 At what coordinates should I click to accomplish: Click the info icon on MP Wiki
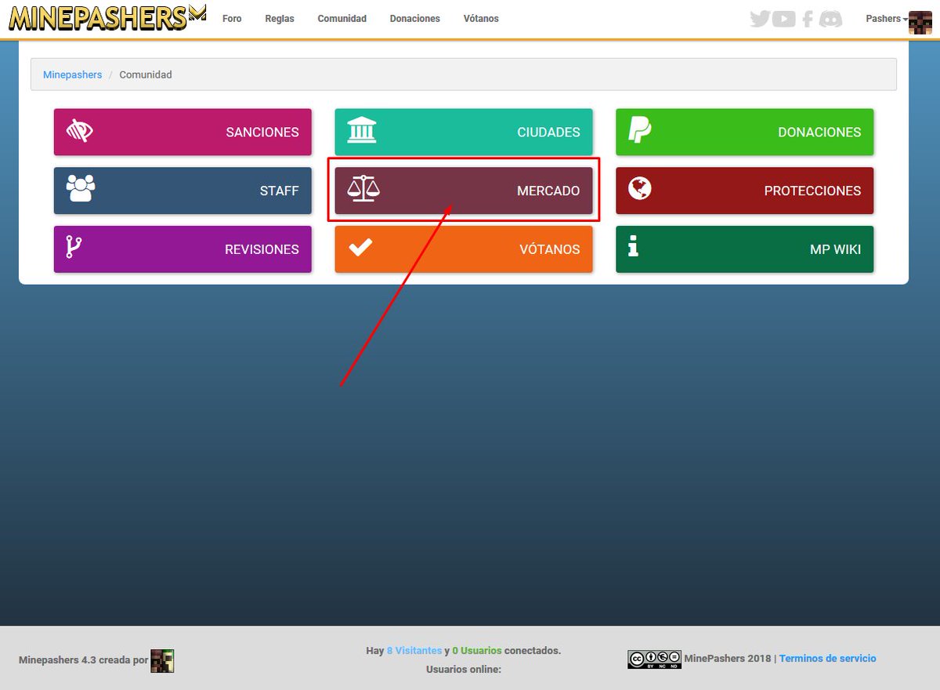(634, 247)
